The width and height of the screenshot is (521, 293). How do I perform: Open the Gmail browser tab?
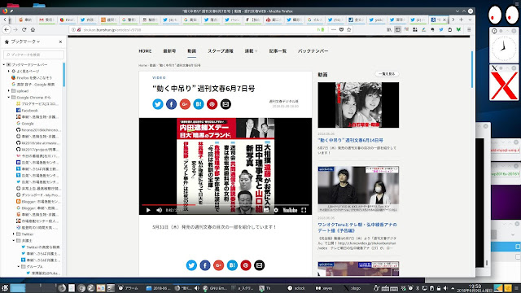tap(46, 20)
